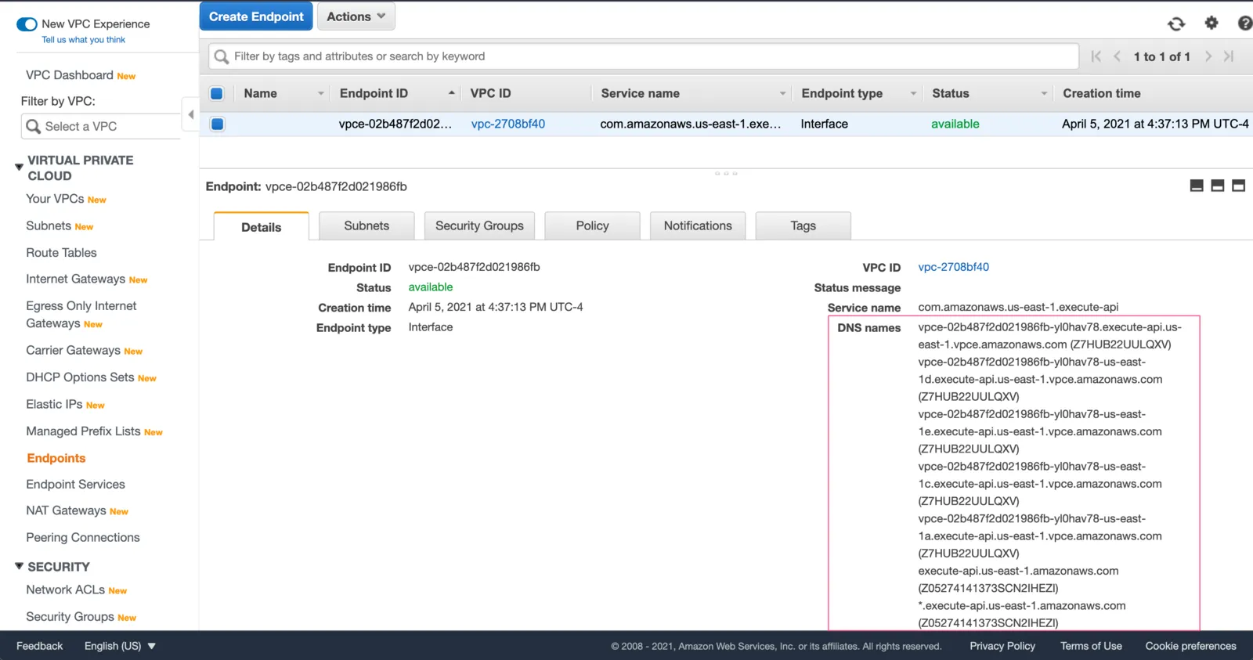Toggle New VPC Experience switch
Image resolution: width=1253 pixels, height=660 pixels.
pyautogui.click(x=27, y=24)
